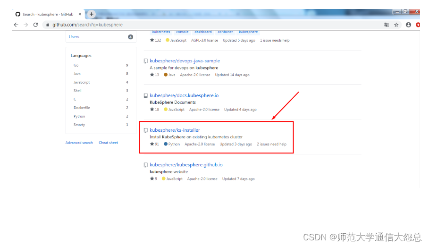Open the 132 stars count link
429x246 pixels.
[x=155, y=40]
